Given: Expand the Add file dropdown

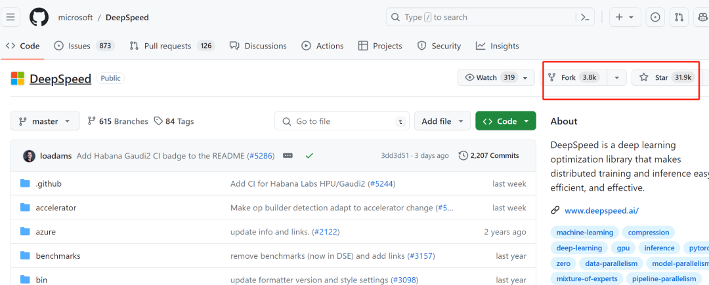Looking at the screenshot, I should [x=446, y=121].
